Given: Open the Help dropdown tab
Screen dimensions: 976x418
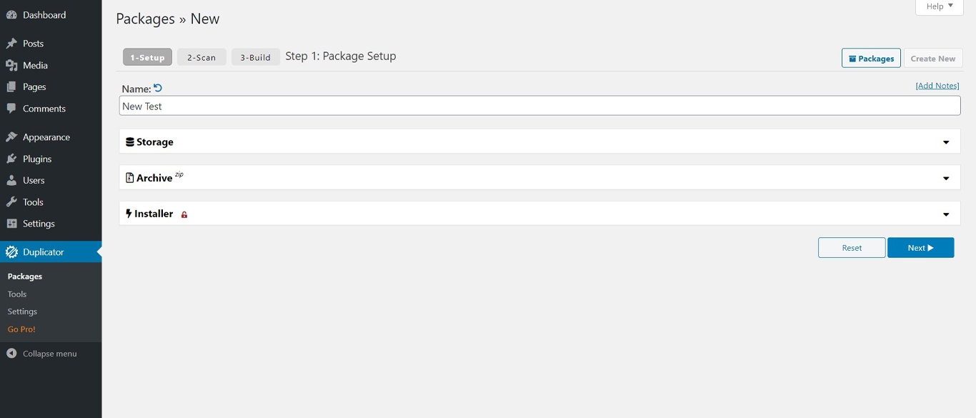Looking at the screenshot, I should [x=940, y=6].
